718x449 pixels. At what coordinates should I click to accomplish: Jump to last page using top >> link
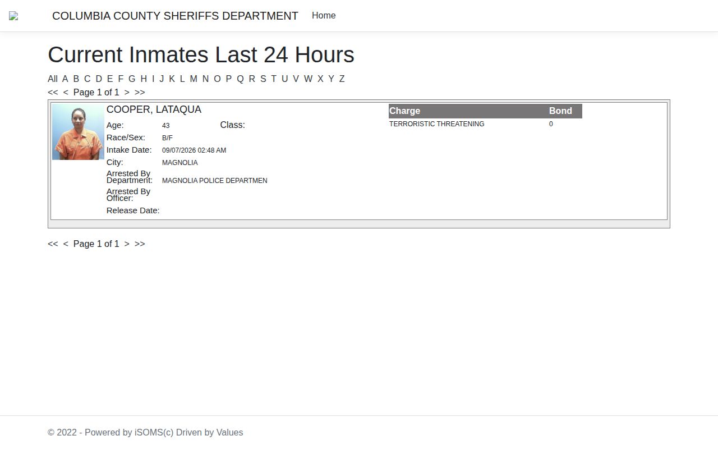(x=140, y=93)
